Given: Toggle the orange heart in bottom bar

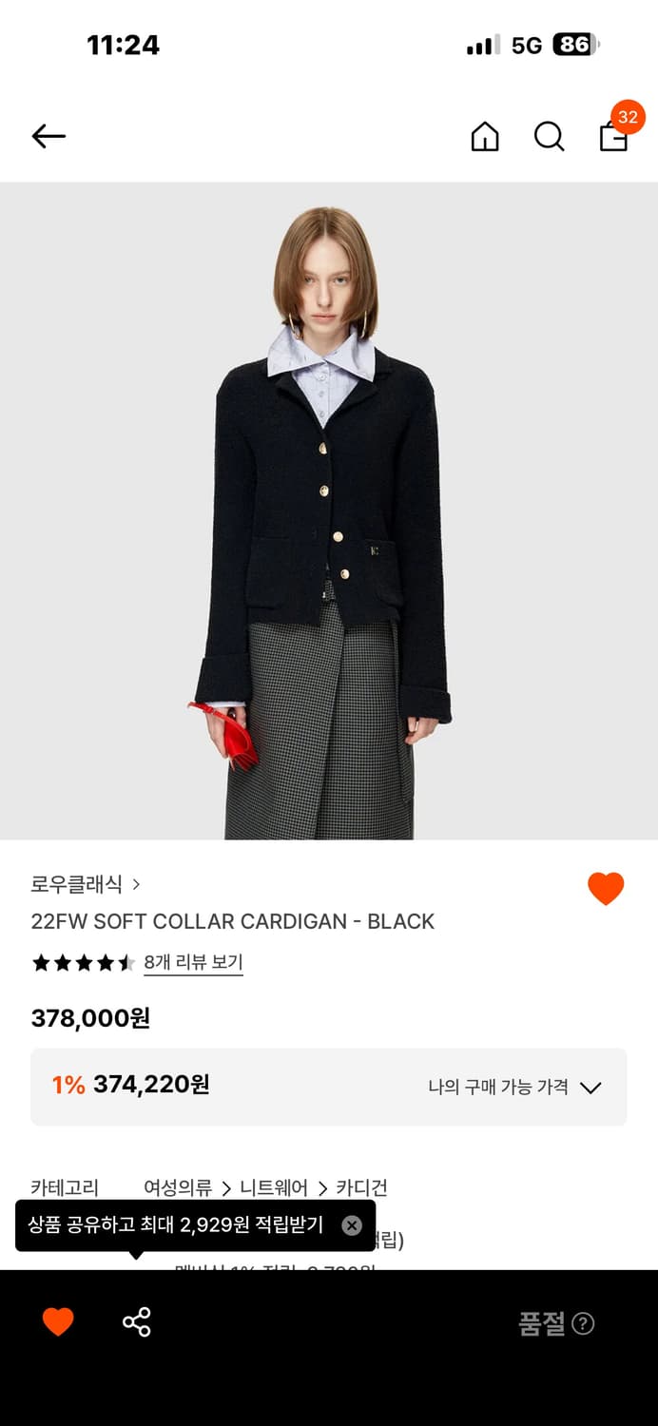Looking at the screenshot, I should tap(58, 1322).
